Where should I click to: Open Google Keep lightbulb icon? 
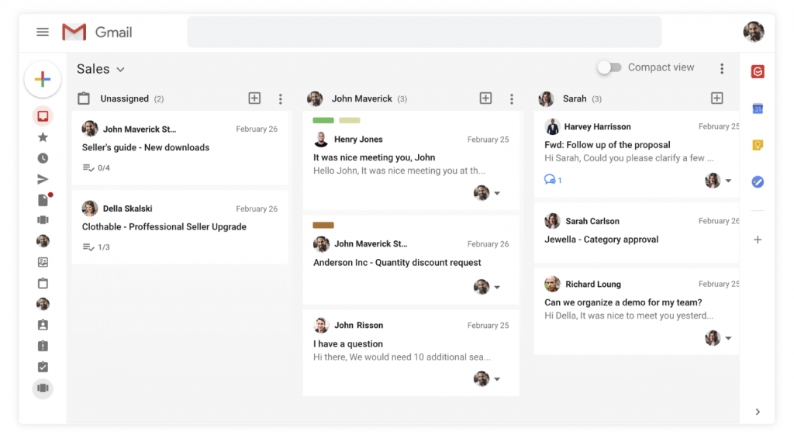tap(758, 145)
